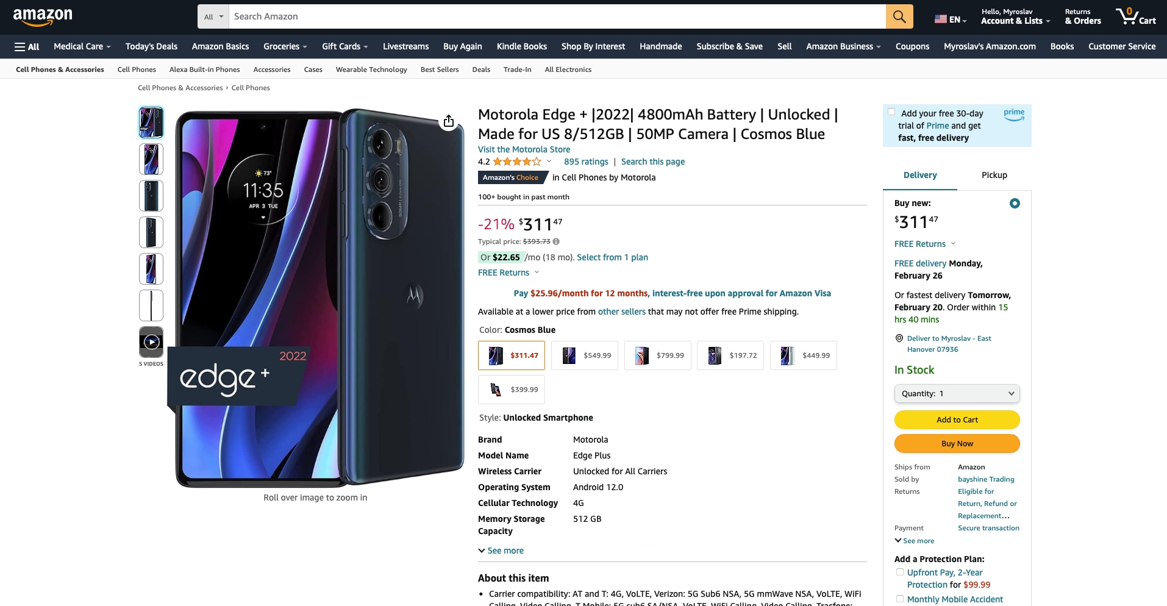Open Today's Deals in navigation bar
This screenshot has width=1167, height=606.
tap(151, 46)
